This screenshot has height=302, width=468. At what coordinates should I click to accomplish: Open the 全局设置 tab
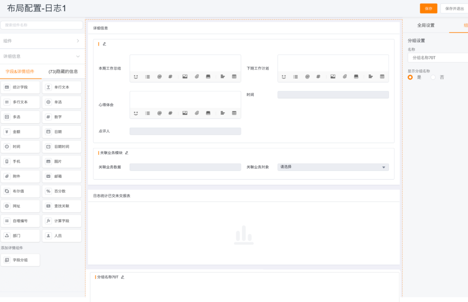coord(426,25)
